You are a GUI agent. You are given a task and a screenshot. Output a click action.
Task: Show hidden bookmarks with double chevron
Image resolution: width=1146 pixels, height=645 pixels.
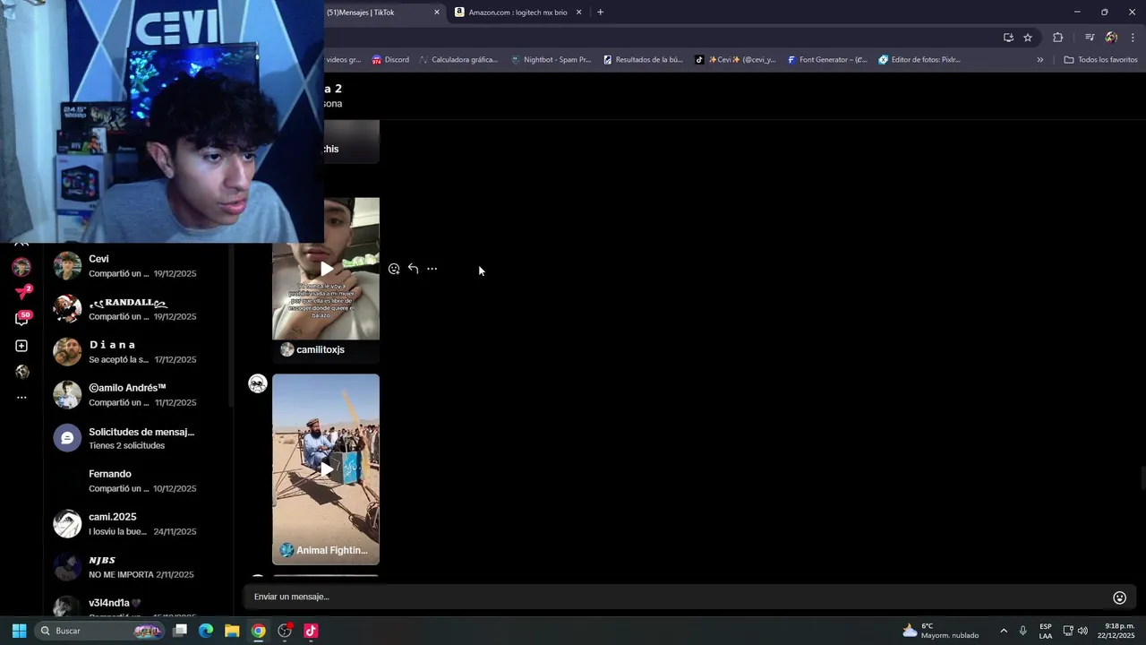click(x=1039, y=60)
